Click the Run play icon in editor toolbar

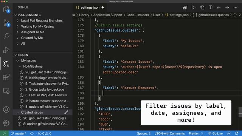193,8
